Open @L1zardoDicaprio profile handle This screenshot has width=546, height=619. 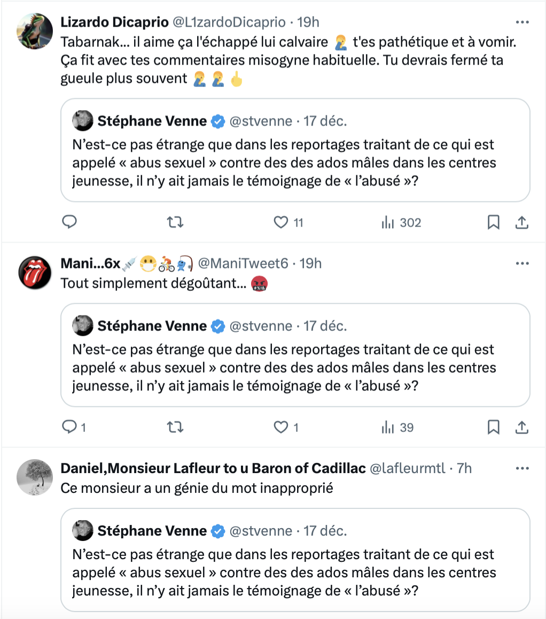pos(229,22)
